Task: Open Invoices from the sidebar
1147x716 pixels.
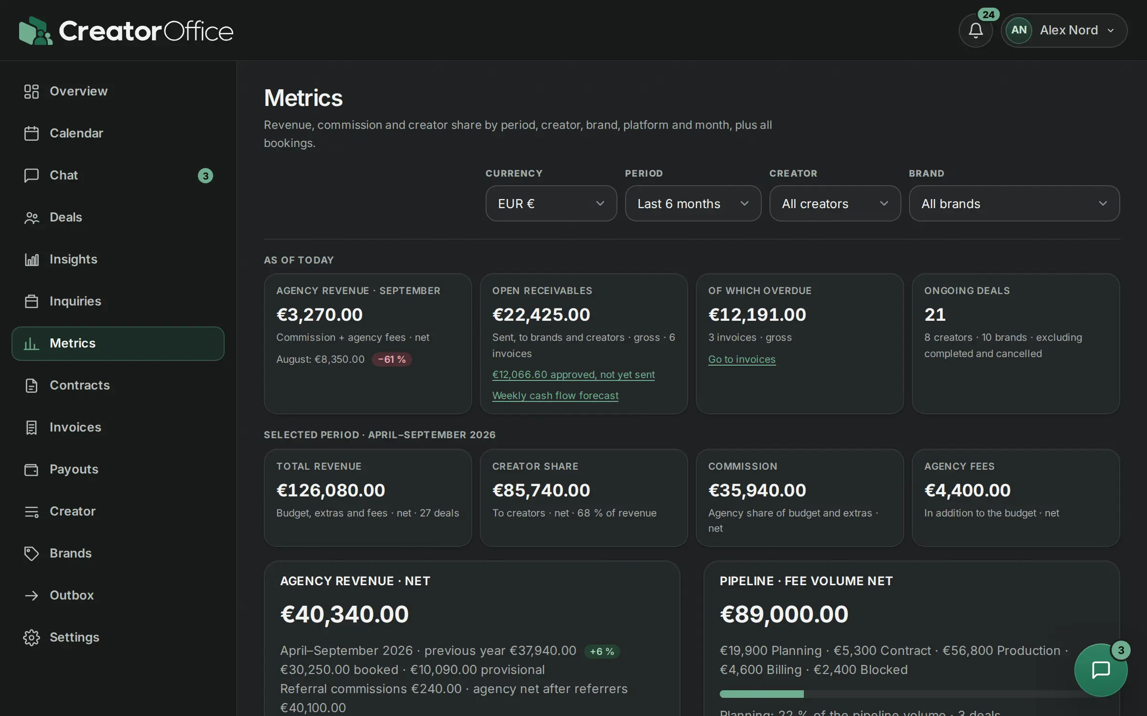Action: 118,427
